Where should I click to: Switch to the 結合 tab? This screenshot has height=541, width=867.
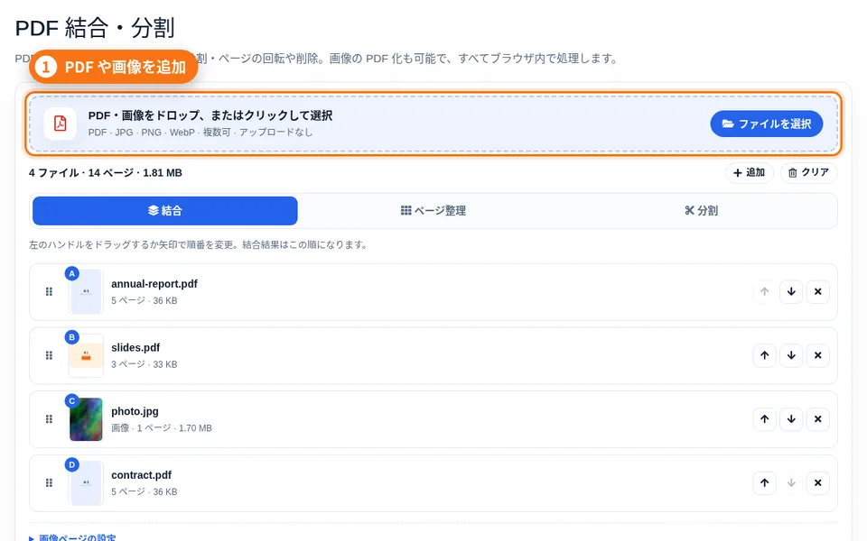164,210
